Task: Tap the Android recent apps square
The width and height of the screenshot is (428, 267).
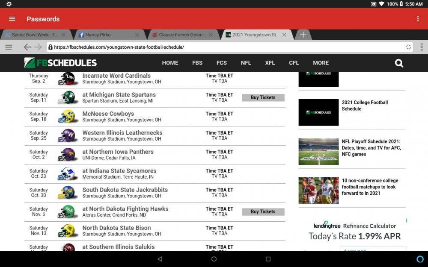Action: pos(268,259)
